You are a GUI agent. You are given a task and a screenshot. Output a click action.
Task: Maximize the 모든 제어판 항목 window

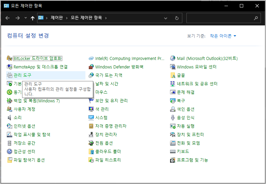242,6
